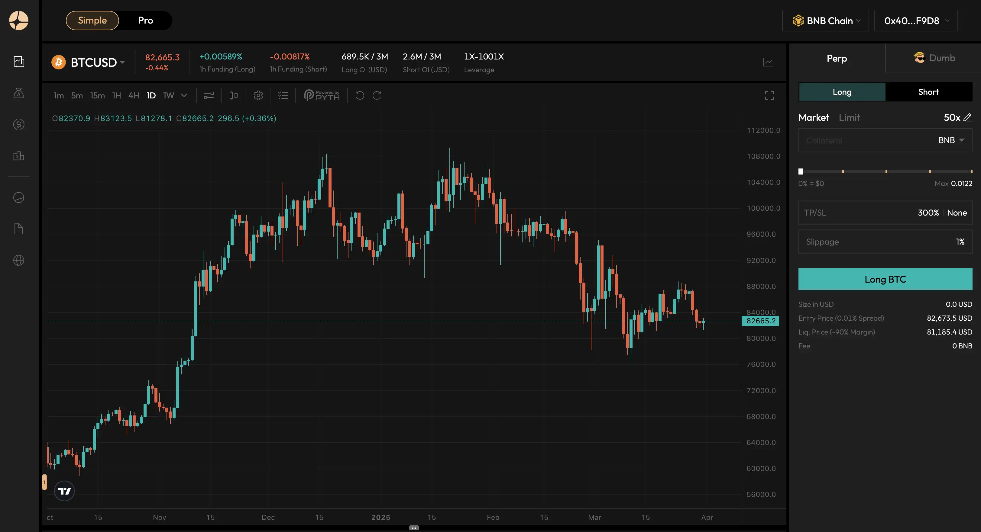This screenshot has width=981, height=532.
Task: Switch to Pro mode
Action: (145, 21)
